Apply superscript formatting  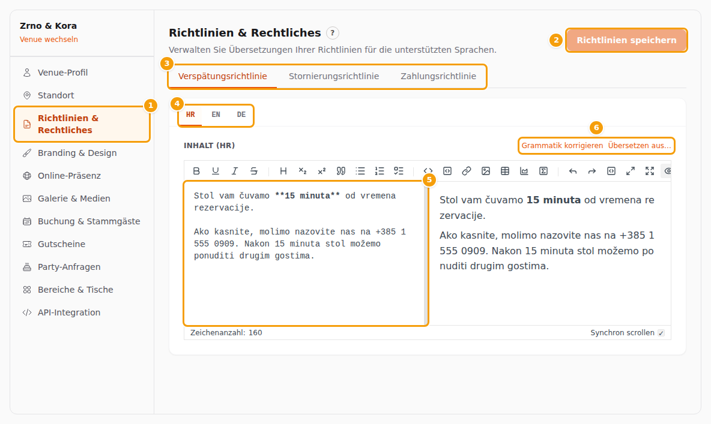[321, 171]
